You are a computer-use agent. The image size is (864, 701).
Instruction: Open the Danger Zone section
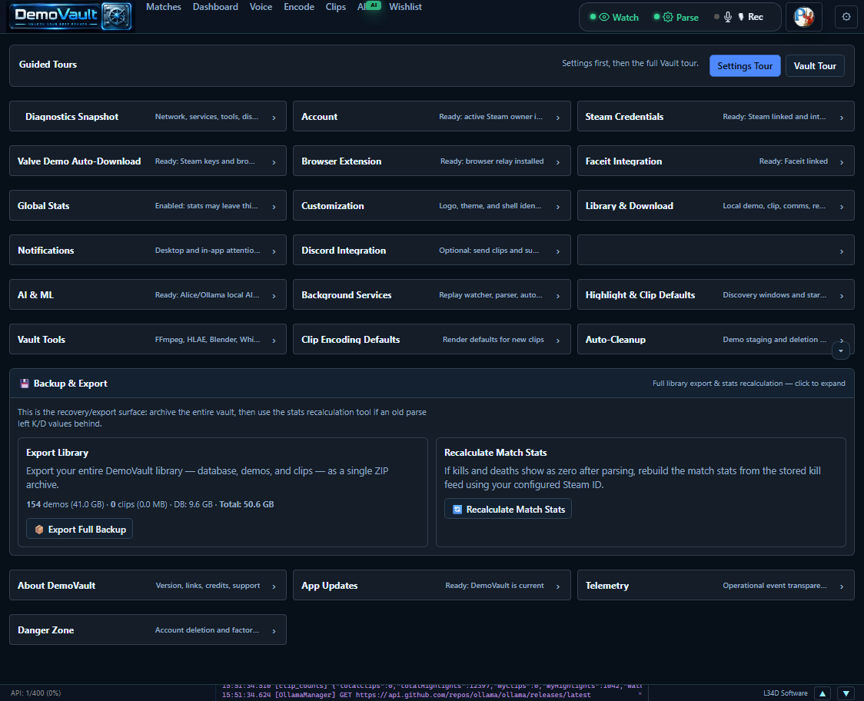pos(148,630)
